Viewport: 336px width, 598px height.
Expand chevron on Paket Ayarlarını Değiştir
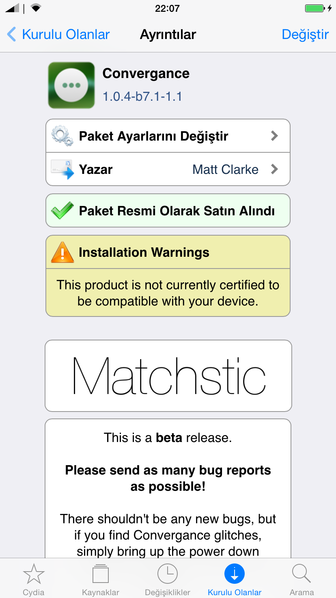coord(275,136)
